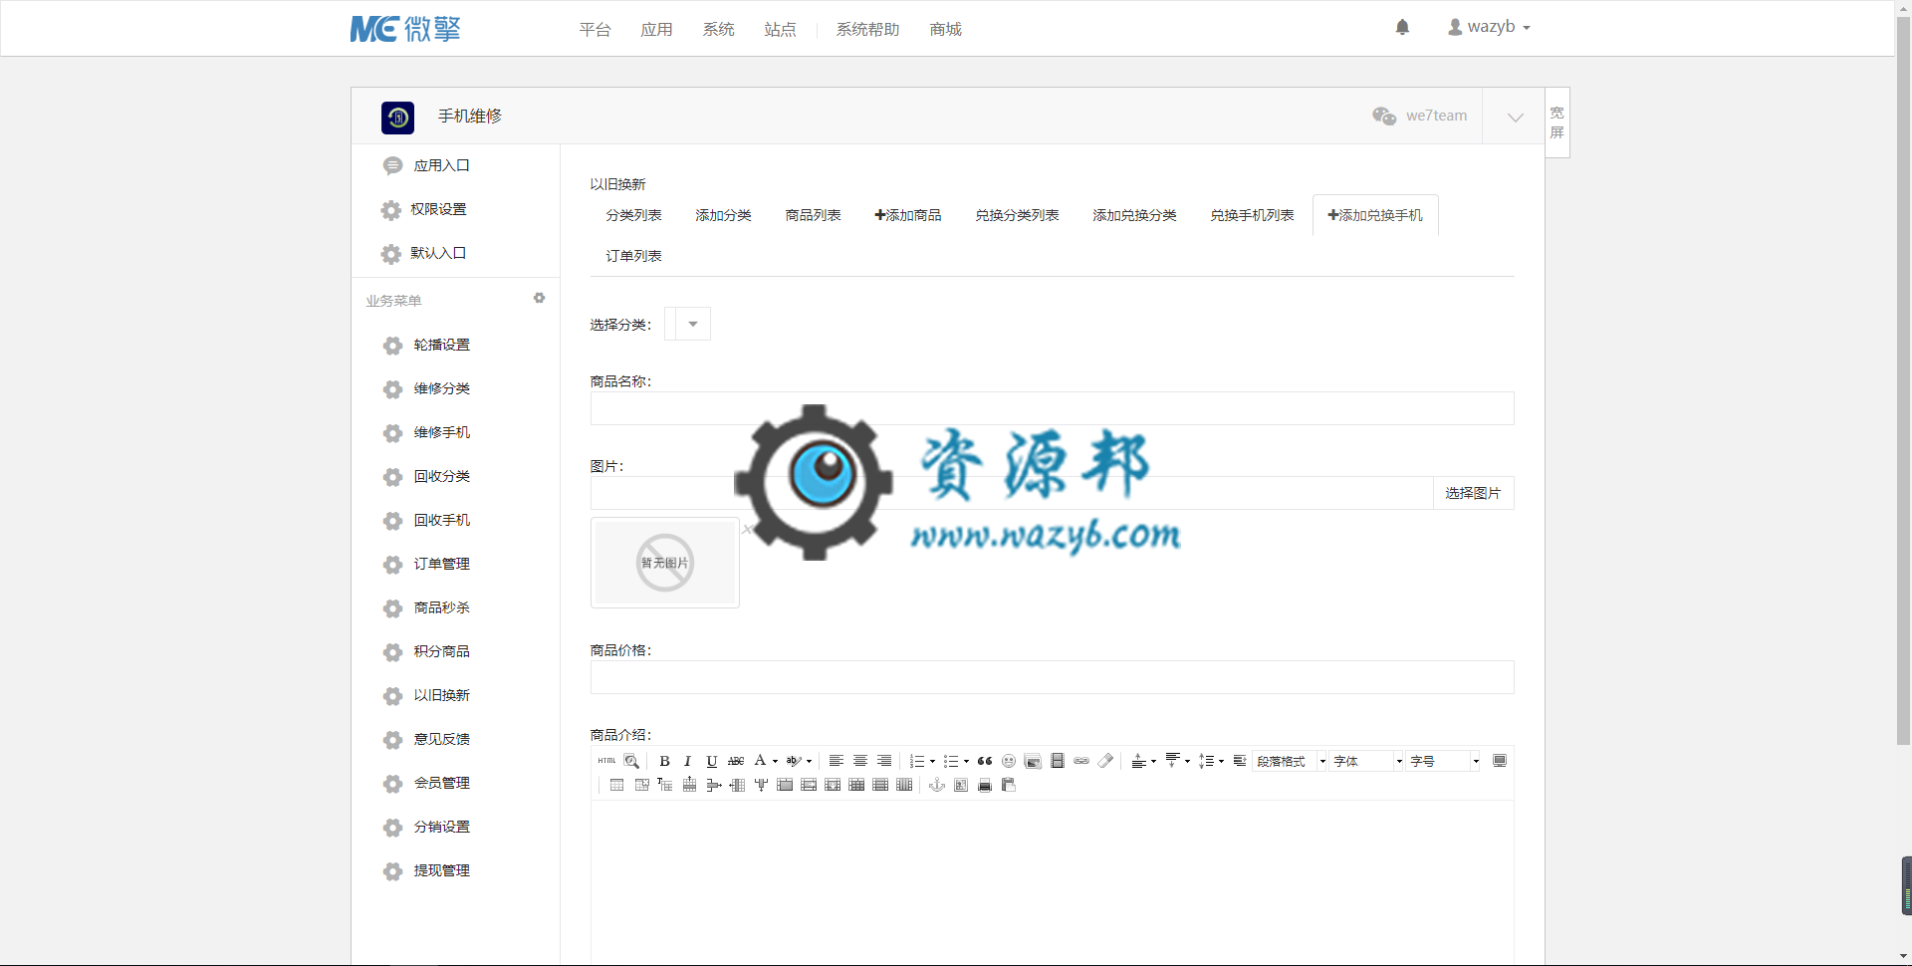Image resolution: width=1912 pixels, height=966 pixels.
Task: Switch to 订单列表 tab
Action: point(633,256)
